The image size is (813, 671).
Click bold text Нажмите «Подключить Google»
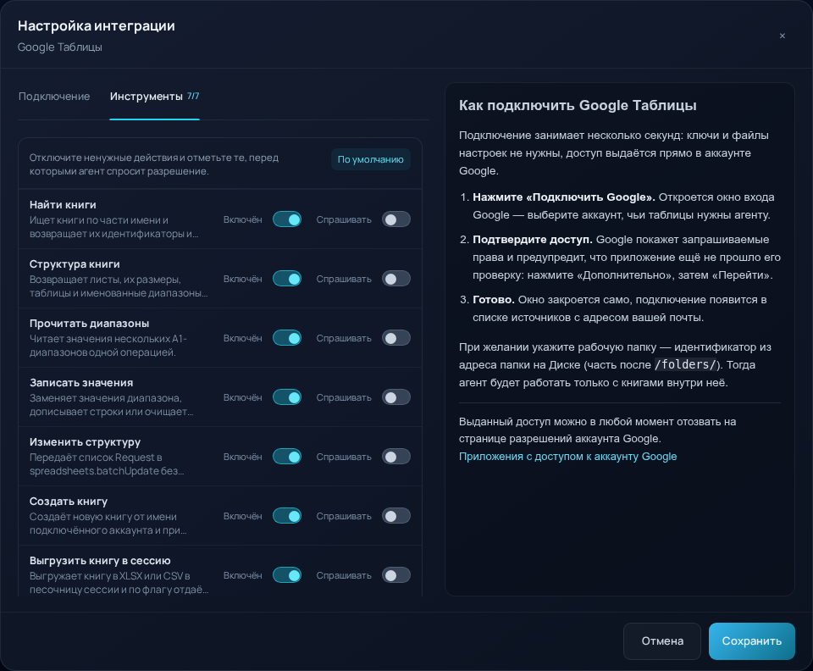564,197
